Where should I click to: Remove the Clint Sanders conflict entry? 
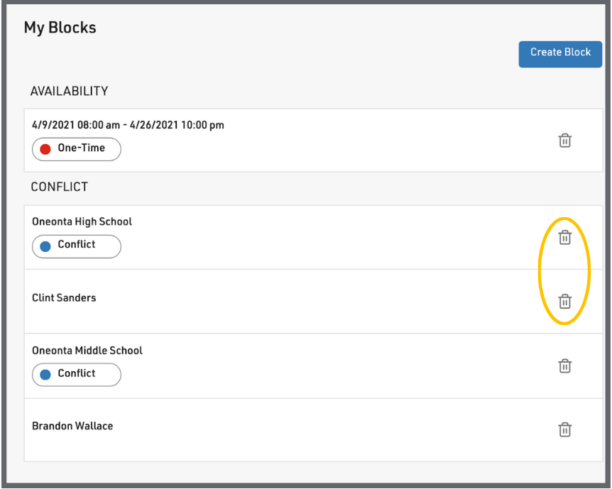pyautogui.click(x=564, y=302)
